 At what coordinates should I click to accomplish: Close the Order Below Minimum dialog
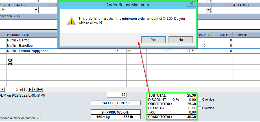point(191,4)
